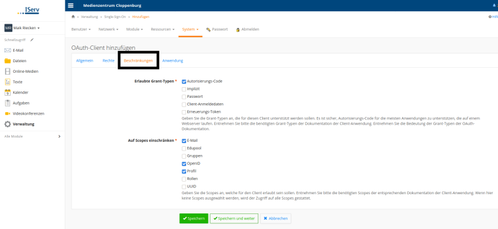Click Medienzentrum Cloppenburg title

112,6
